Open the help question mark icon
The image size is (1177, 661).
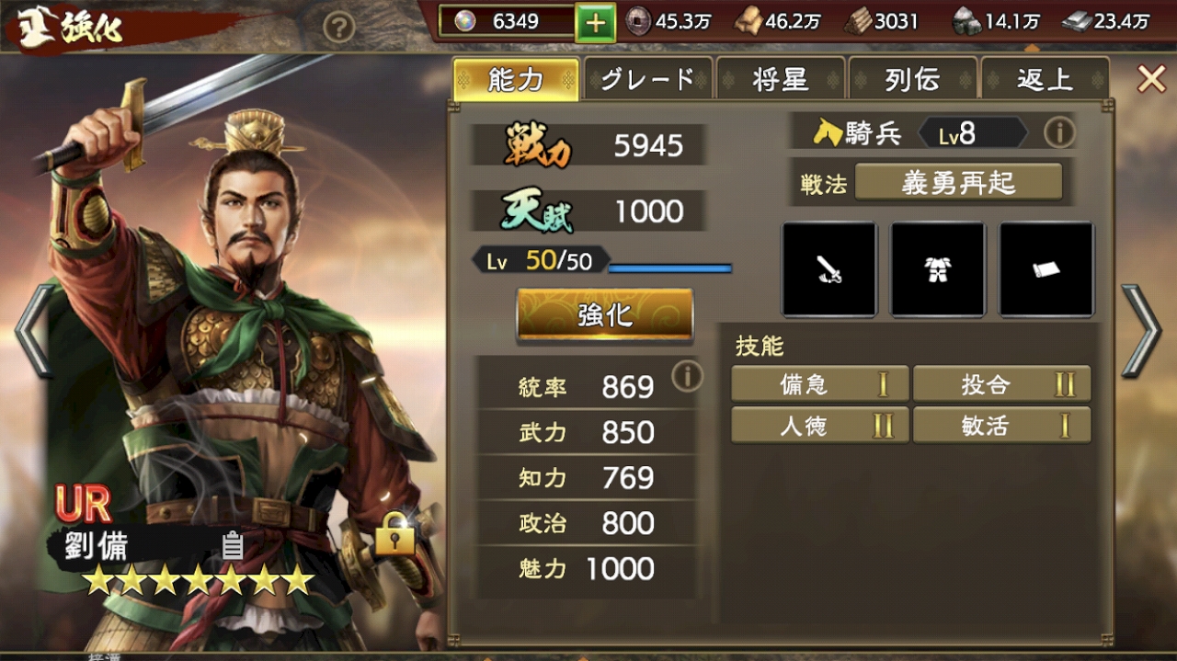339,28
